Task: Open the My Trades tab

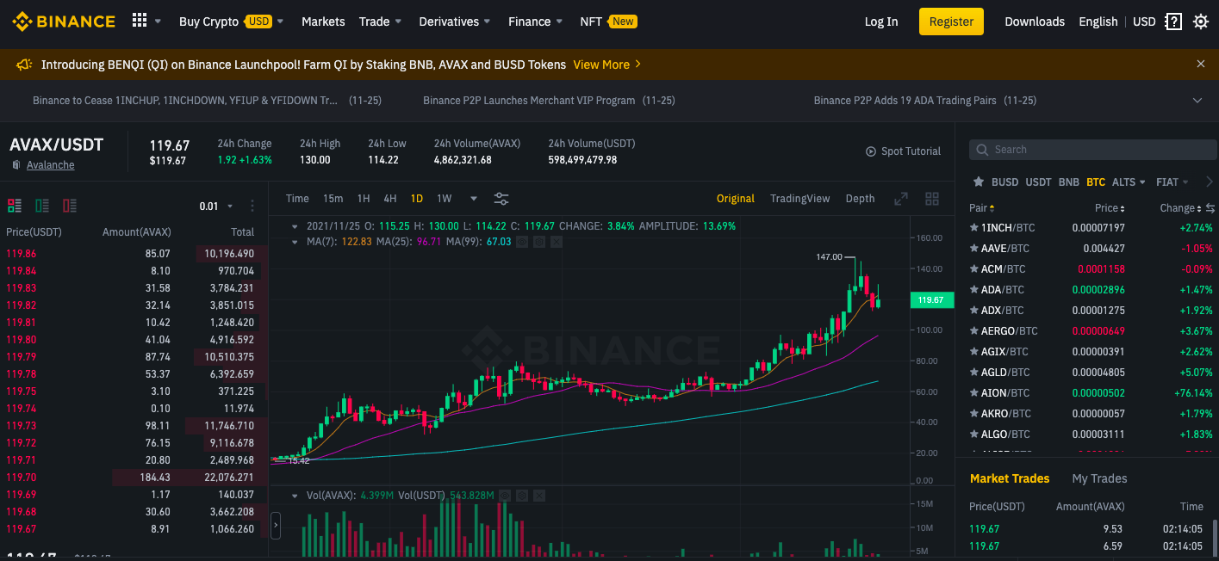Action: click(x=1099, y=478)
